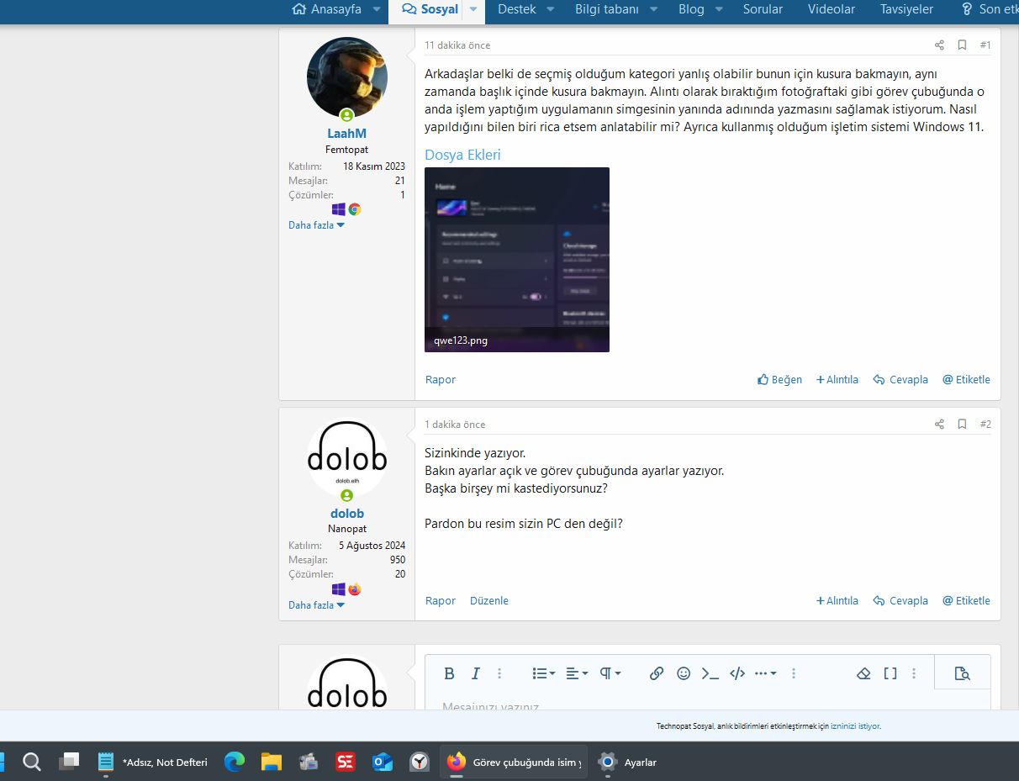Open the Tavsiyeler nav item
This screenshot has height=781, width=1019.
906,9
